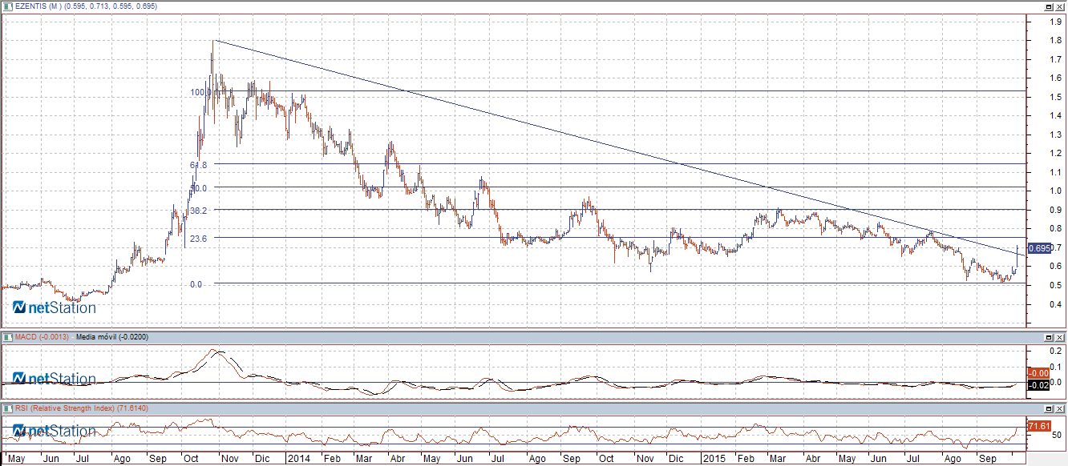Close the MACD indicator panel
The image size is (1068, 466).
1059,338
